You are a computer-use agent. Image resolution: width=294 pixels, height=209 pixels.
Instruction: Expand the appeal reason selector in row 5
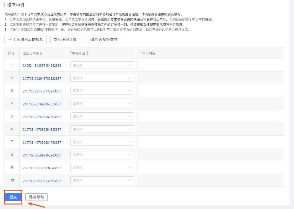tap(102, 116)
